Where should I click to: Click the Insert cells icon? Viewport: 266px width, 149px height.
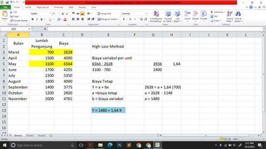pos(187,14)
